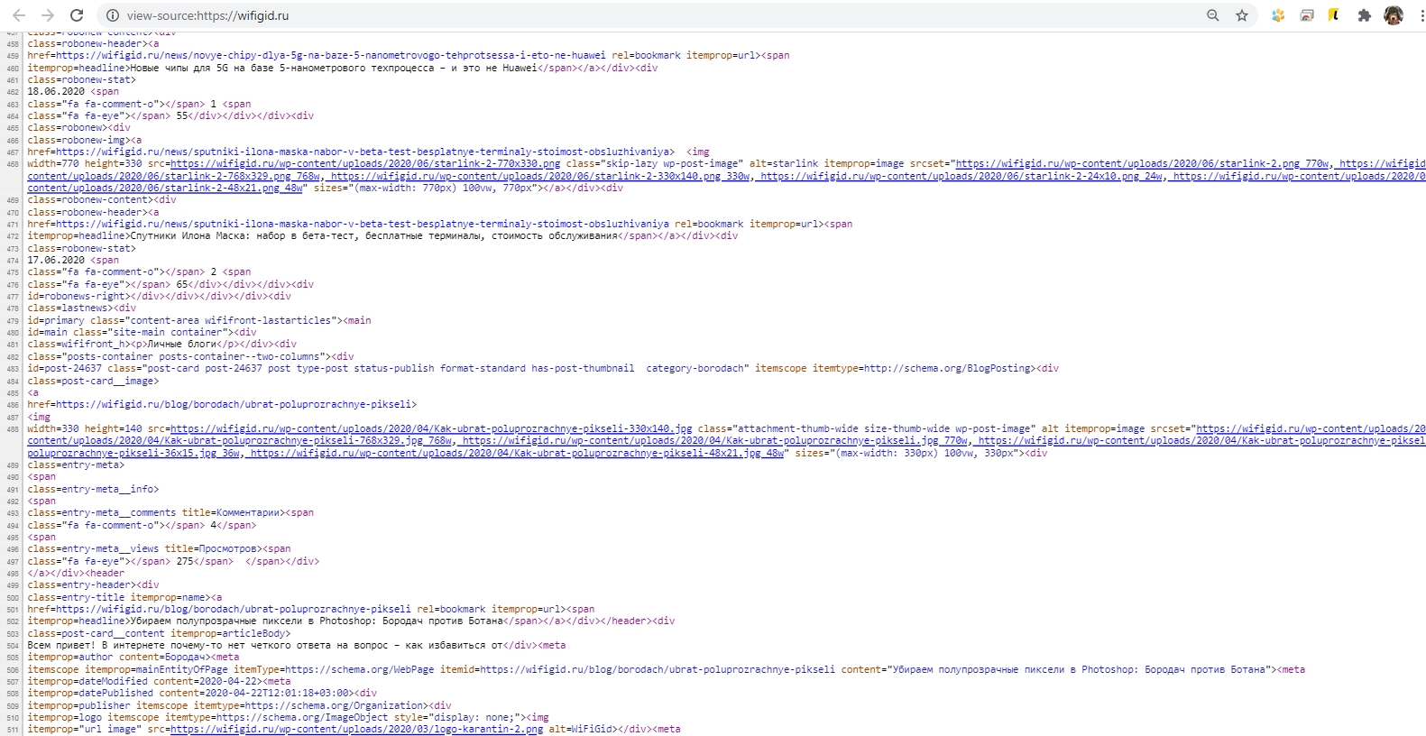Click the colorful flower-like extension icon
1426x736 pixels.
[x=1278, y=15]
